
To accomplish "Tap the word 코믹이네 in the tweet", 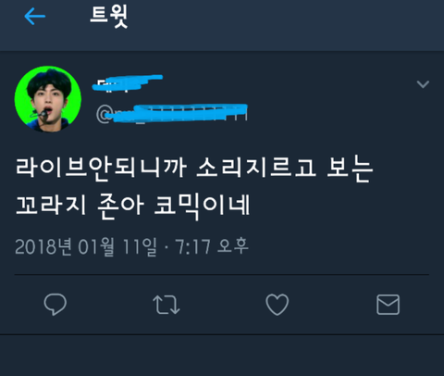I will coord(202,206).
